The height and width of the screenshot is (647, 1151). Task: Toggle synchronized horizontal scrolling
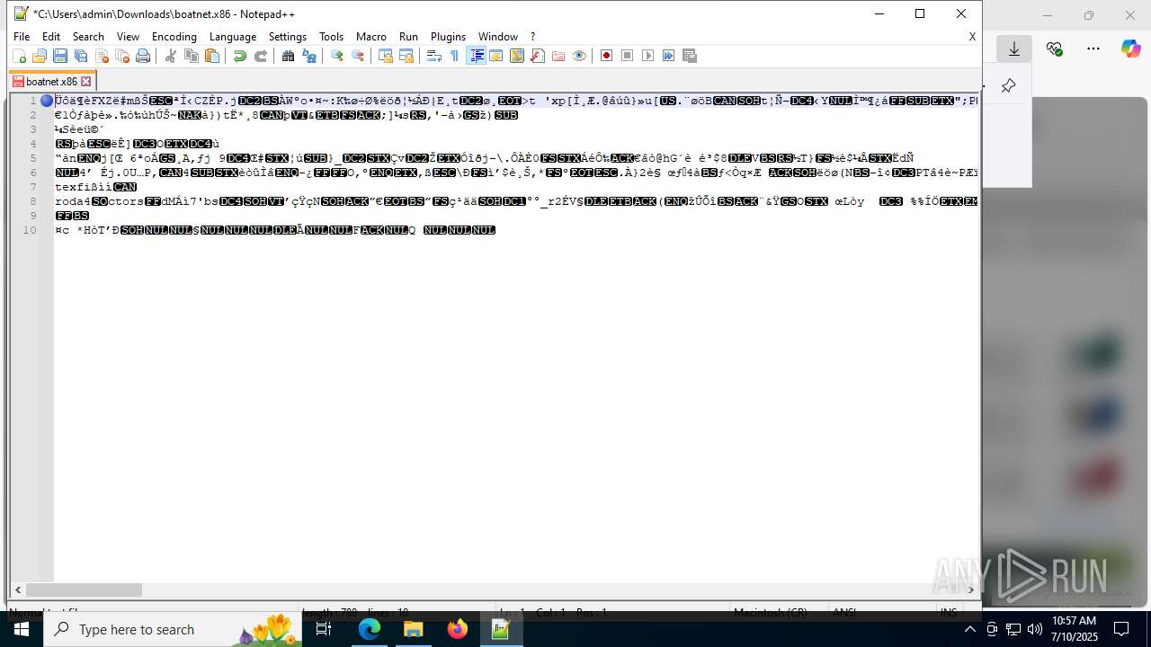[x=406, y=56]
